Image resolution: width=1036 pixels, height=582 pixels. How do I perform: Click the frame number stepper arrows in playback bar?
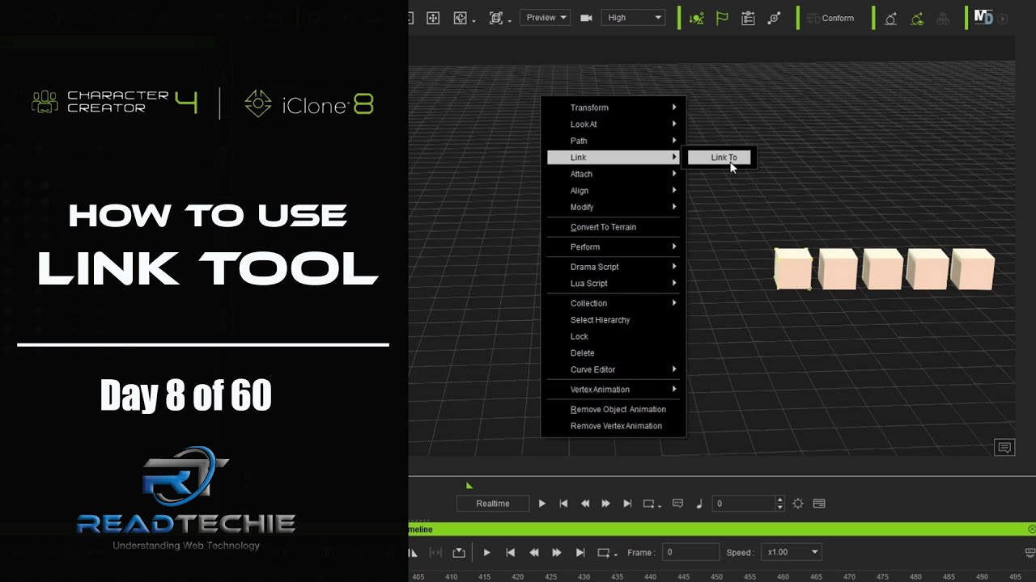pos(779,504)
